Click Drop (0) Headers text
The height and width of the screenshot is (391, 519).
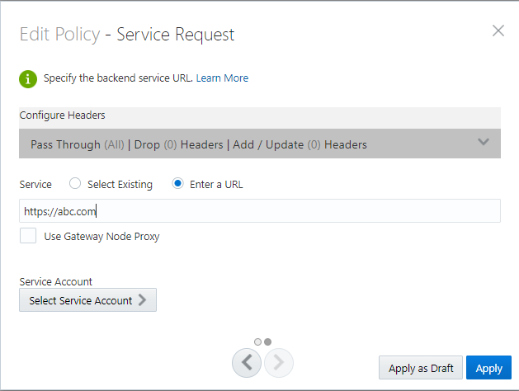pyautogui.click(x=178, y=144)
